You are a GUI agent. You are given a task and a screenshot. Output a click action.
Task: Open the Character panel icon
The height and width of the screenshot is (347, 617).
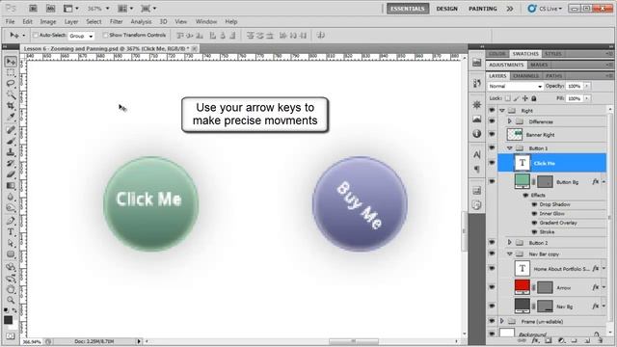477,155
